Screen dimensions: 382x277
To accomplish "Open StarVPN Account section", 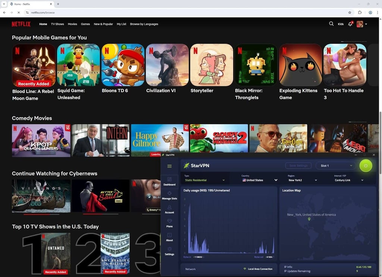I will tap(169, 209).
